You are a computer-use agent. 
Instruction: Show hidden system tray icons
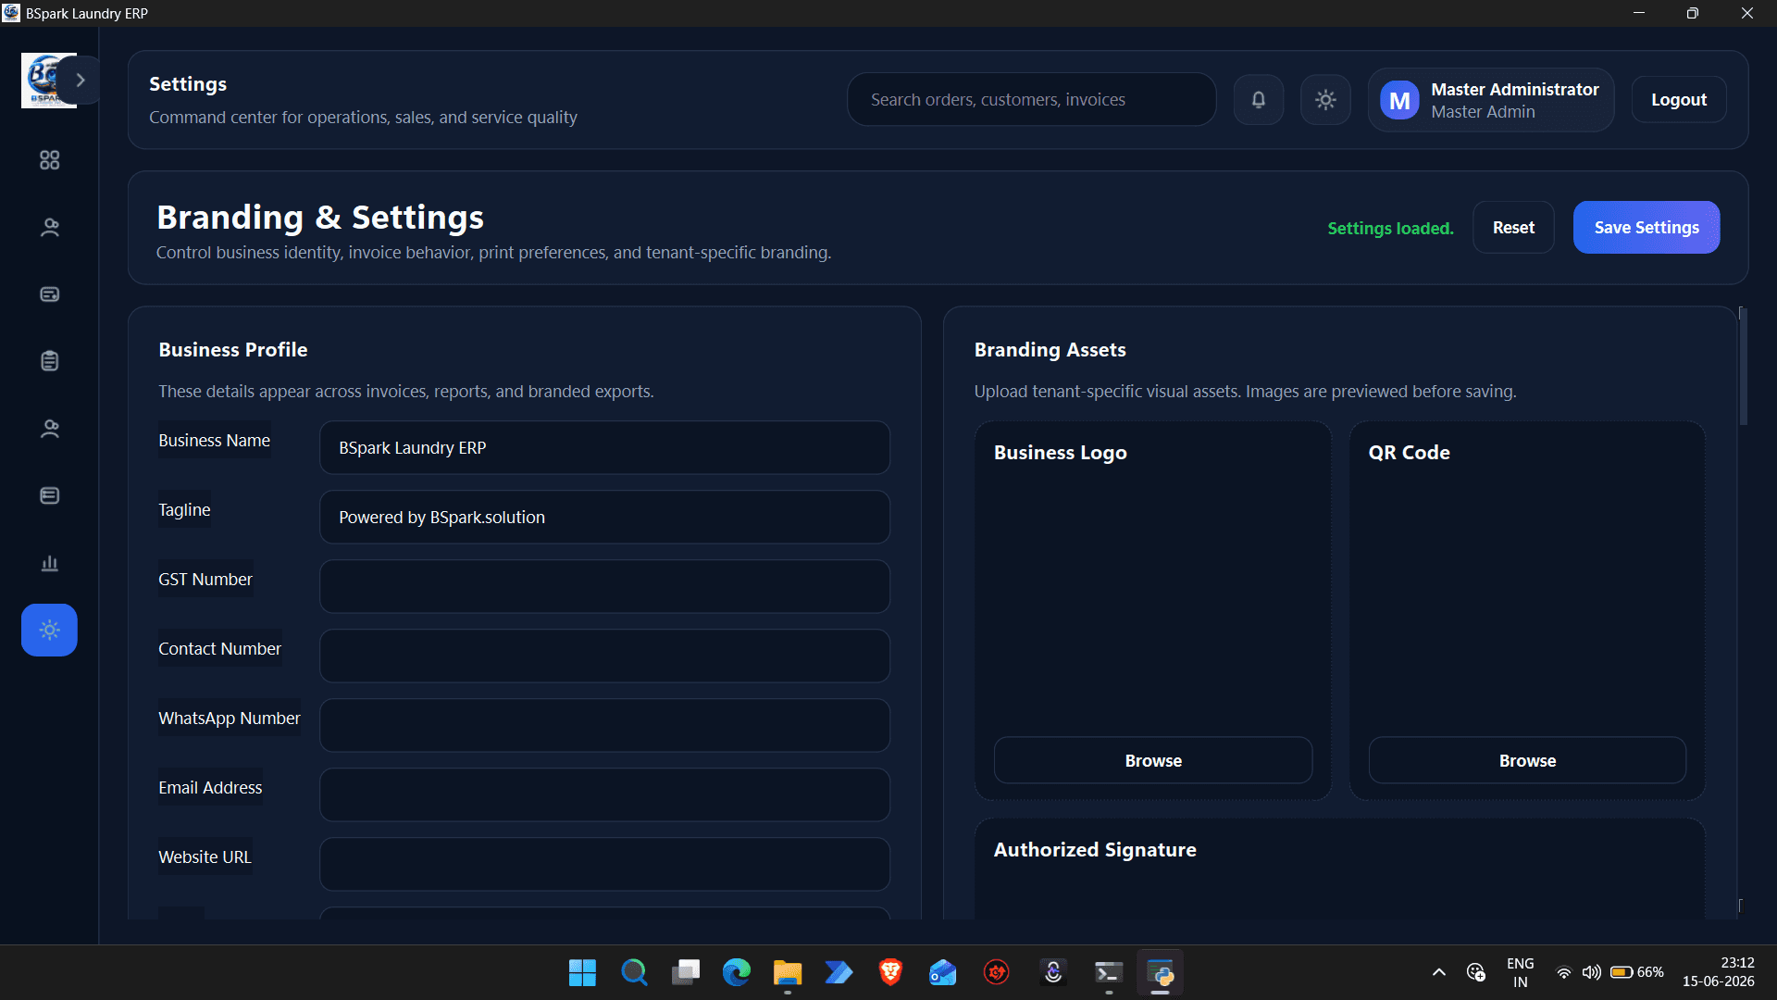(1439, 972)
